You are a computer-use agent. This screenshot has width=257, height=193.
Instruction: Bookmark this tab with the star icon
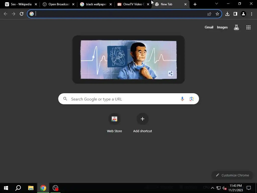click(217, 14)
